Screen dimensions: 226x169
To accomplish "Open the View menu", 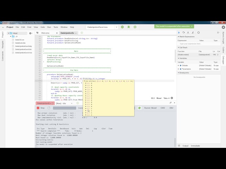I will tap(36, 27).
